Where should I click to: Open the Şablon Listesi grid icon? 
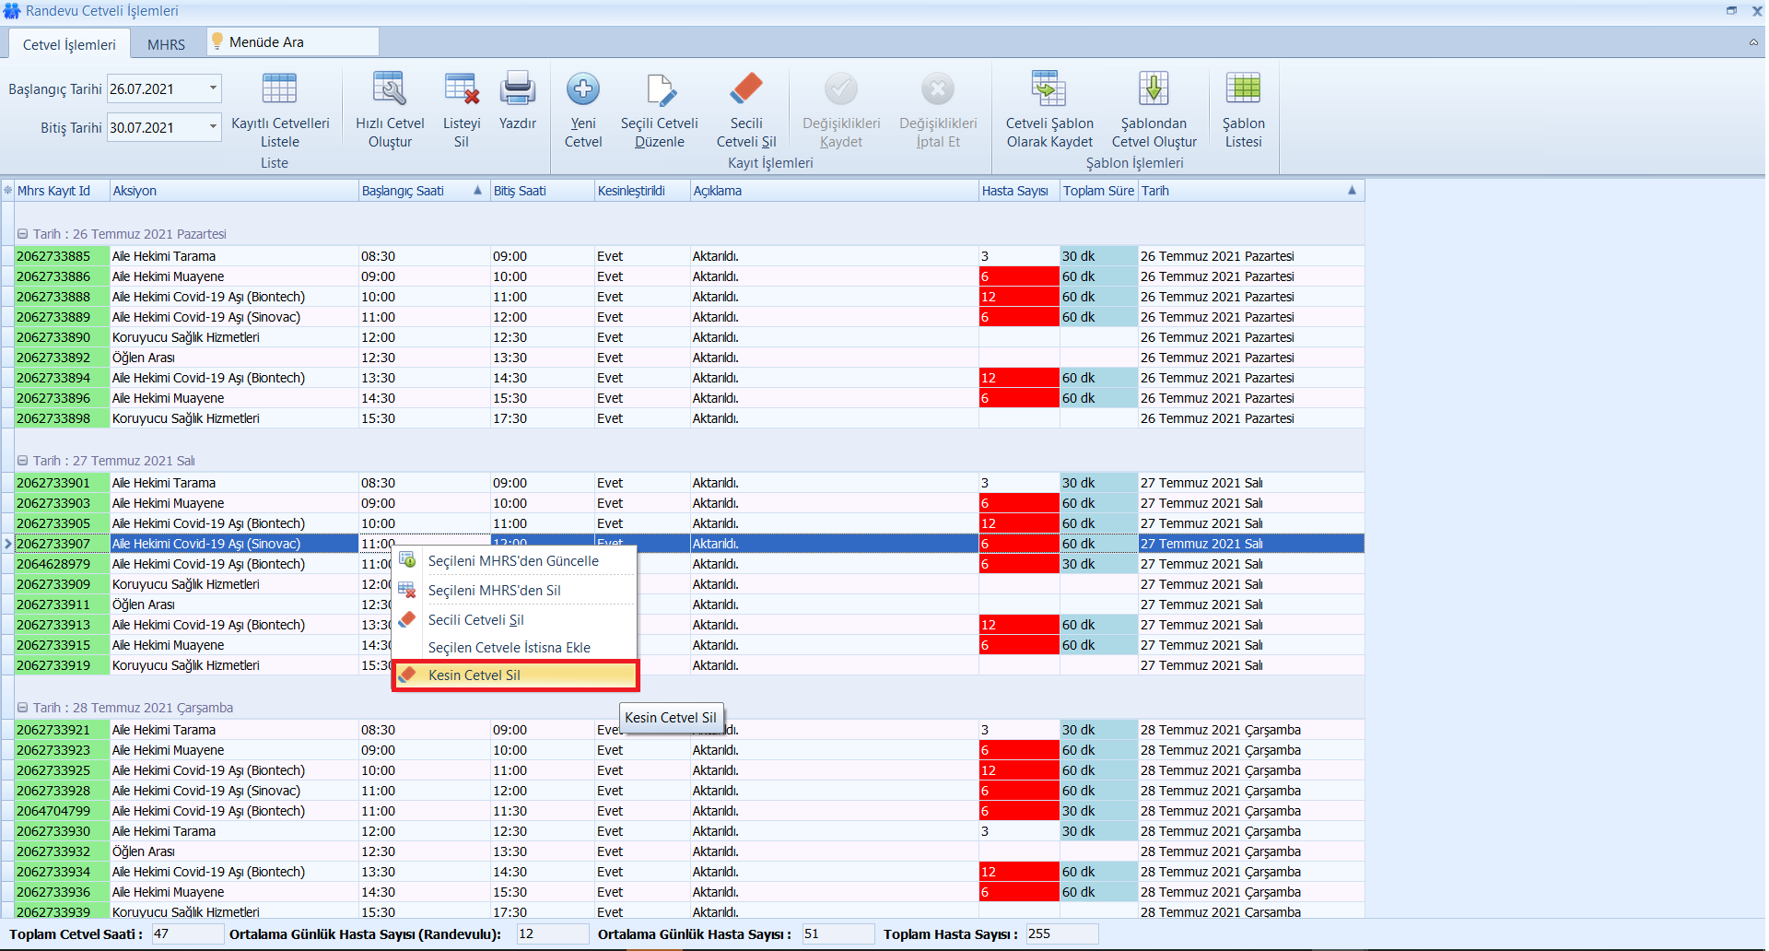[x=1243, y=89]
